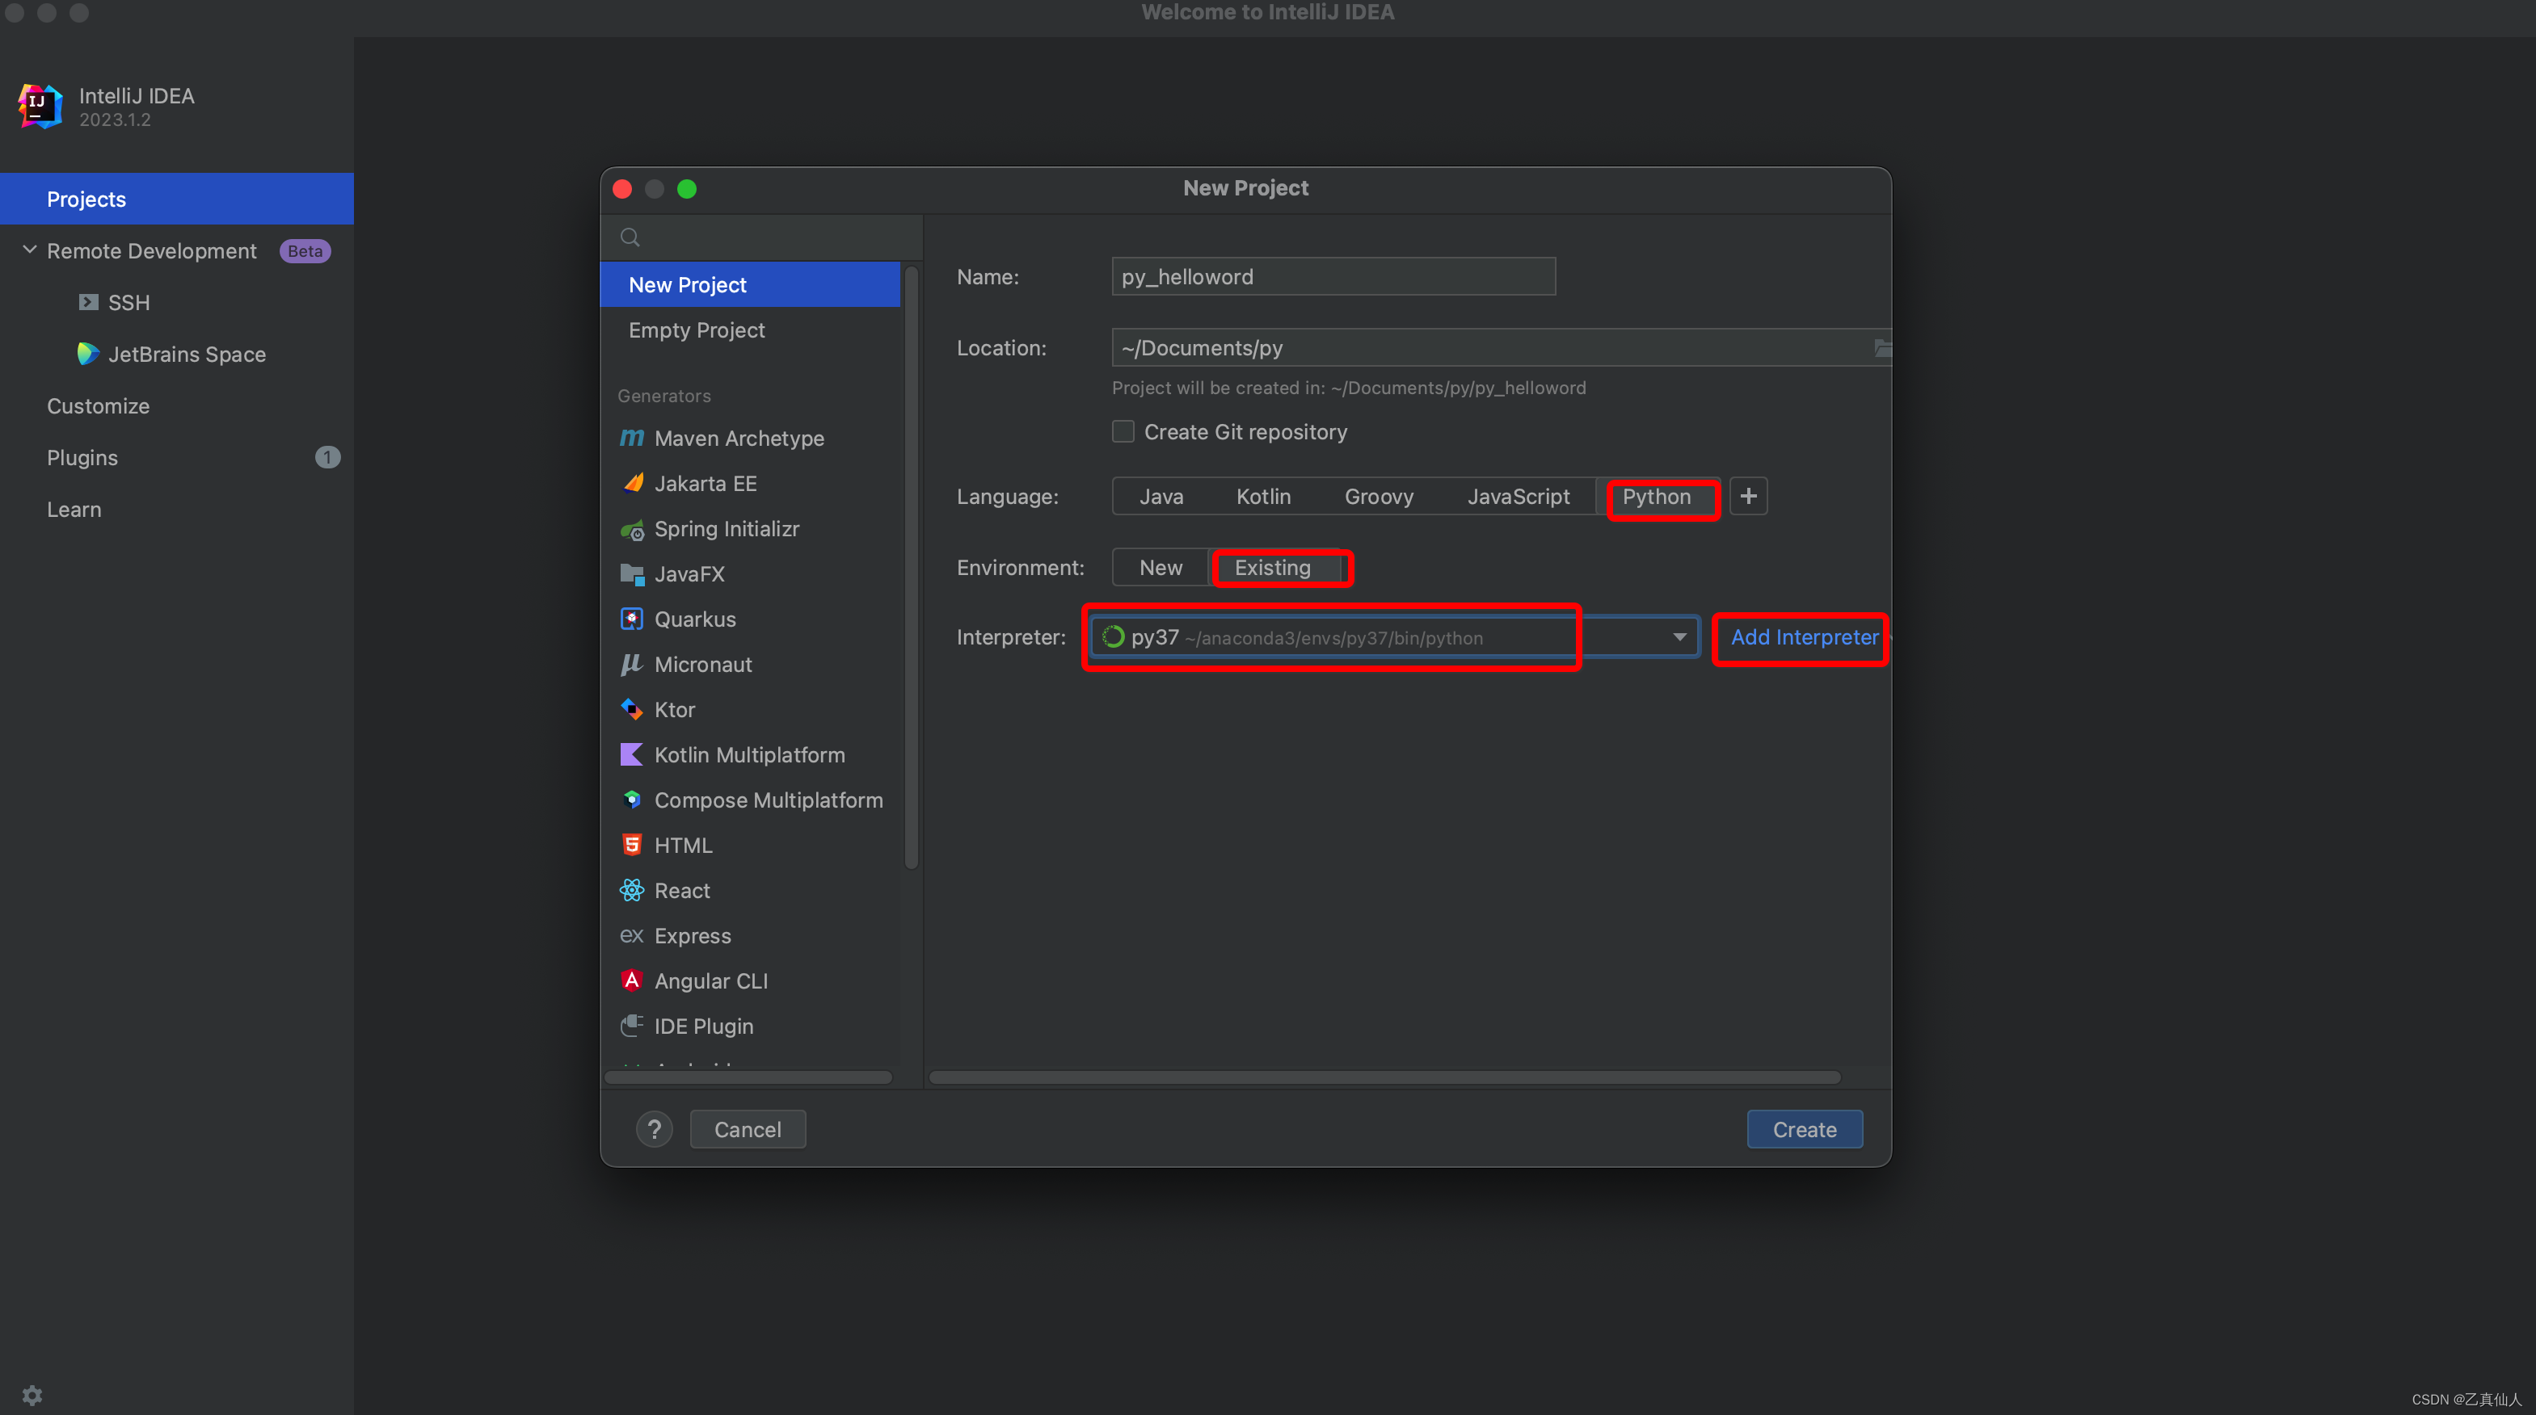The image size is (2536, 1415).
Task: Click the Python language icon
Action: (1657, 496)
